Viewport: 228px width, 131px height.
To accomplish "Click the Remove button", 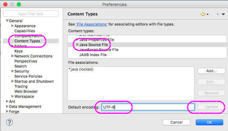I will pyautogui.click(x=212, y=93).
